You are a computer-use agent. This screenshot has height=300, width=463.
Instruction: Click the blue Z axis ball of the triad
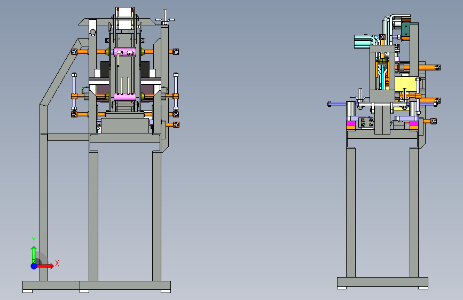pyautogui.click(x=34, y=266)
